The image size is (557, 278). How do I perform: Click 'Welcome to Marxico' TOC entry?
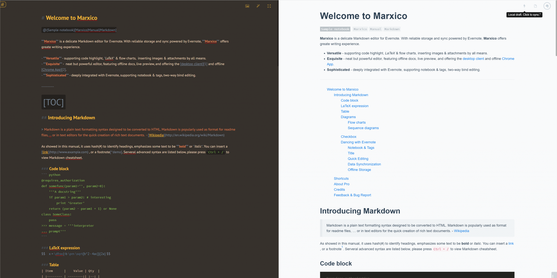(343, 89)
